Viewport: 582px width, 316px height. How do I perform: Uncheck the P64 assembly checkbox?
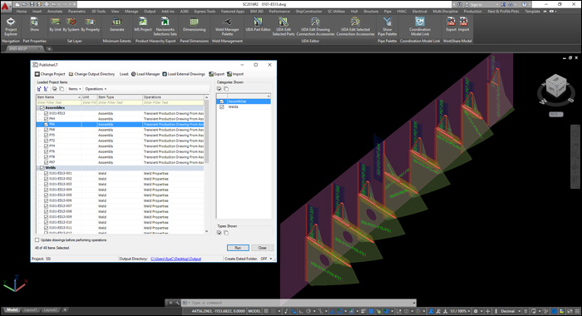[x=46, y=119]
